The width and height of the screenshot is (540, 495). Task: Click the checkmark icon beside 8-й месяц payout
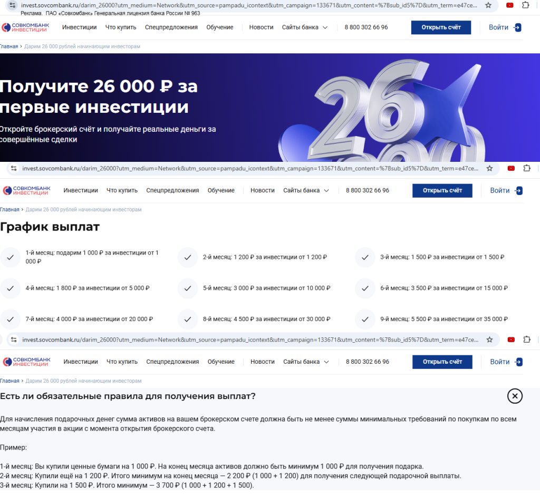click(x=187, y=319)
